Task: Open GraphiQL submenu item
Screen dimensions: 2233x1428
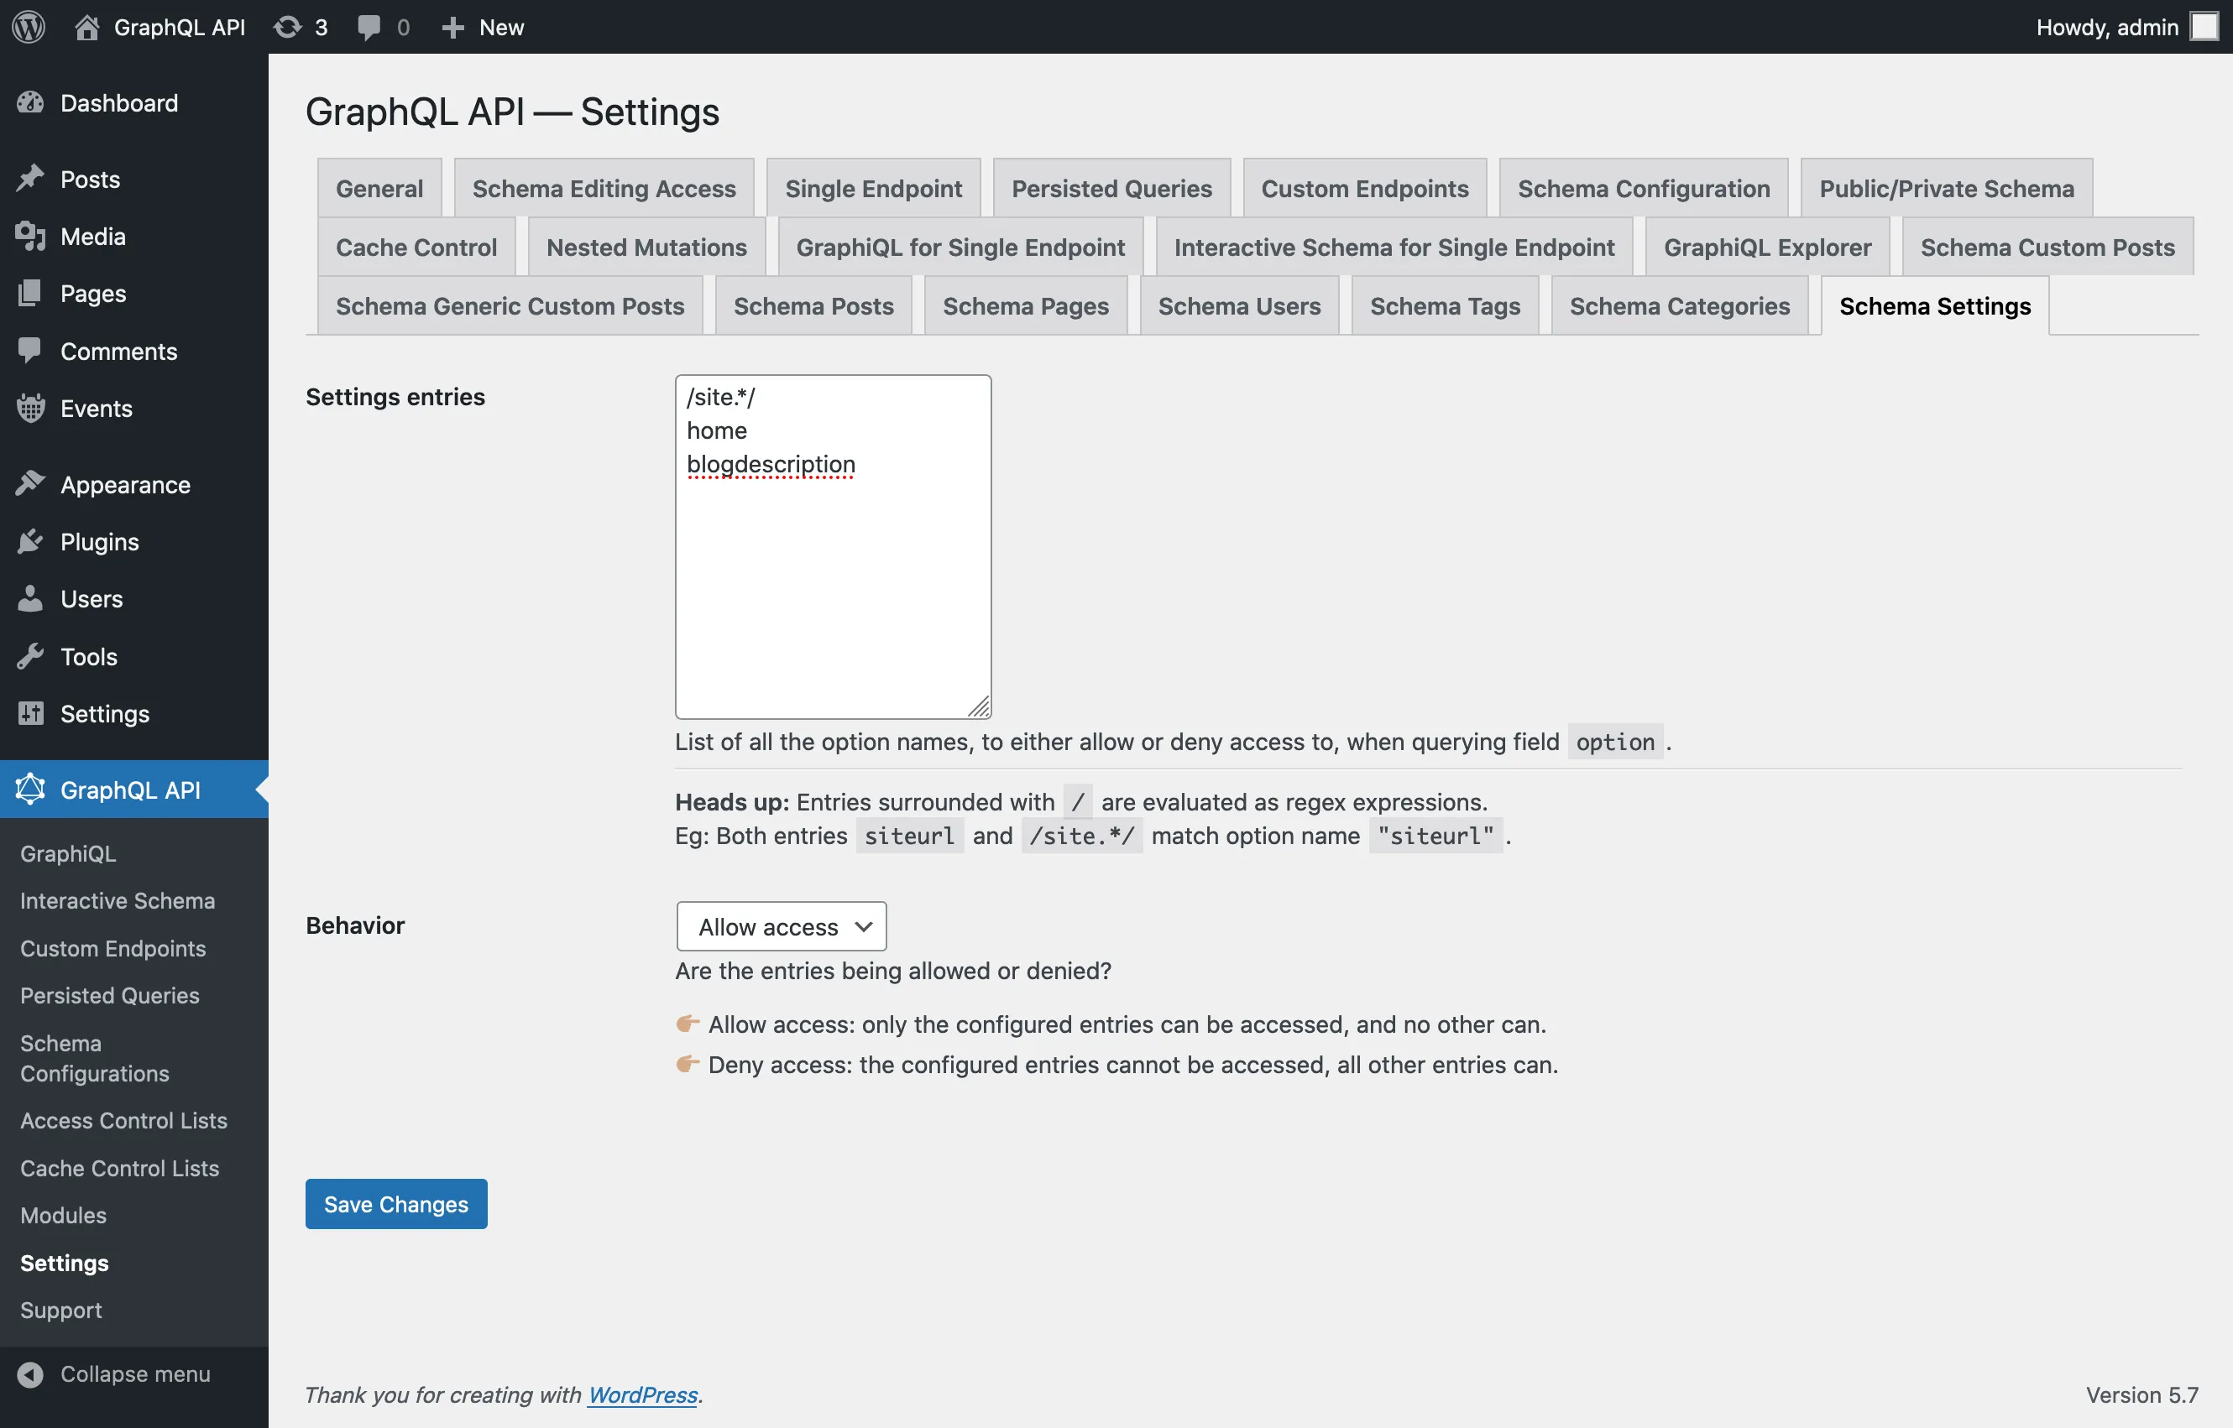Action: tap(69, 853)
